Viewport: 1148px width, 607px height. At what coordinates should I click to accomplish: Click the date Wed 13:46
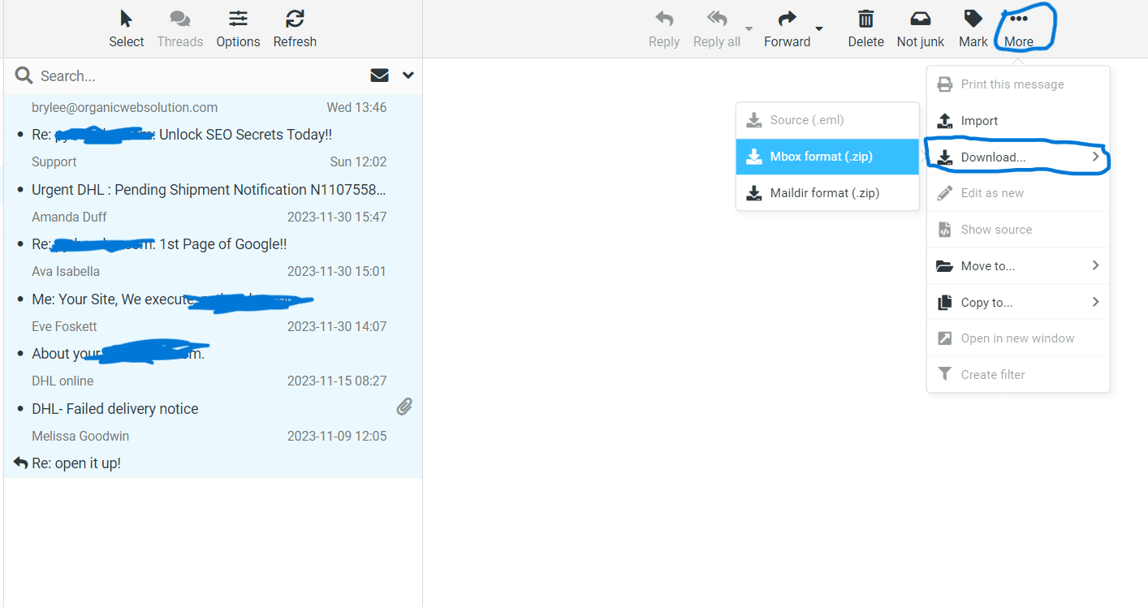point(356,107)
